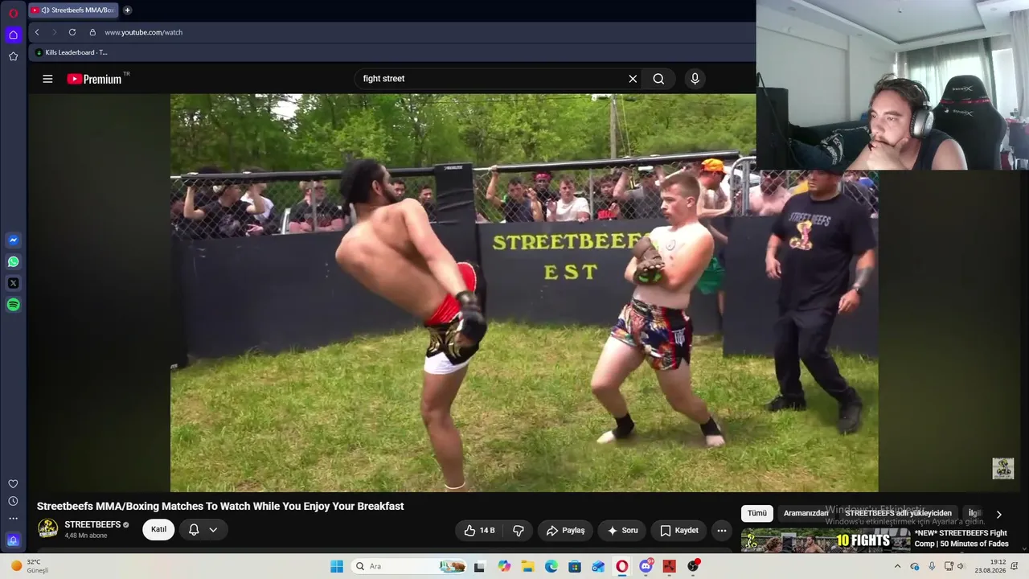Open Messenger in the Opera sidebar
Screen dimensions: 1029x579
[13, 240]
